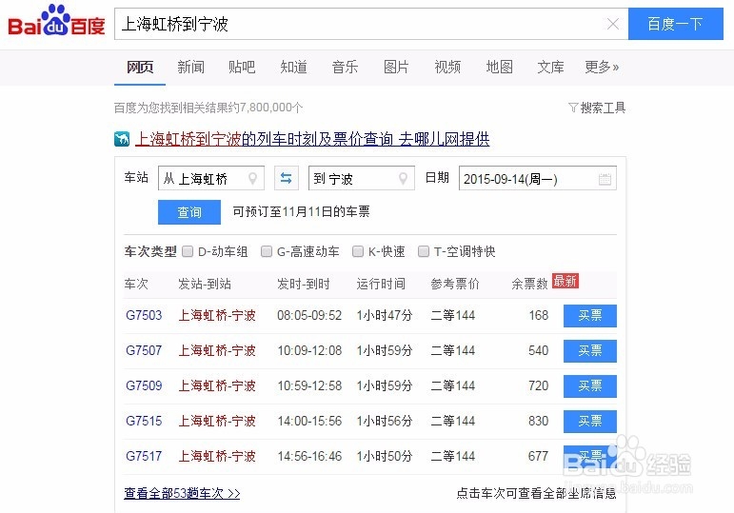Go to the 文库 tab
The height and width of the screenshot is (513, 734).
tap(550, 68)
